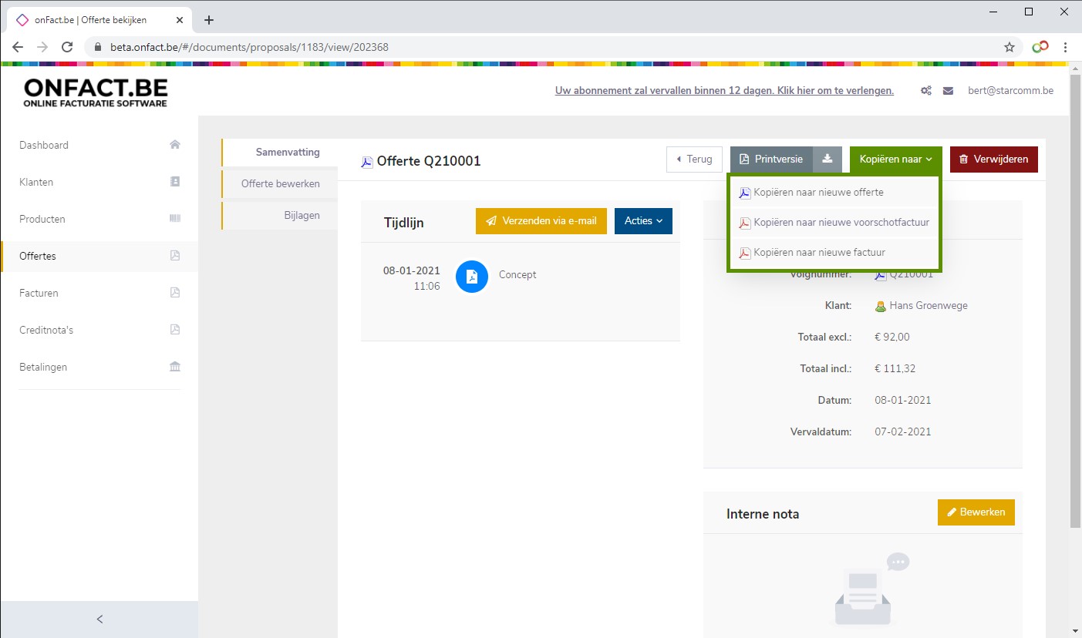1082x638 pixels.
Task: Click the blue Concept timeline document icon
Action: point(472,277)
